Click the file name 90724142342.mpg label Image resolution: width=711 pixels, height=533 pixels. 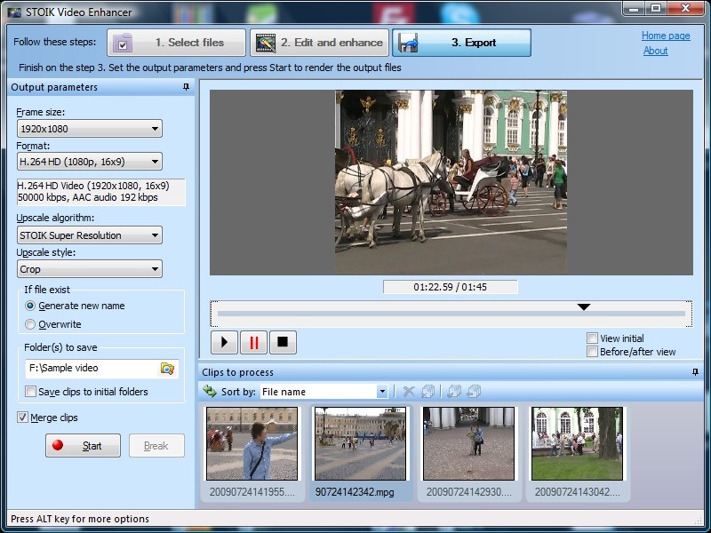tap(355, 492)
